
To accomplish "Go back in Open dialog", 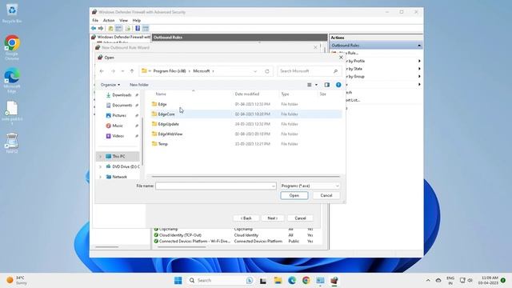I will coord(102,71).
